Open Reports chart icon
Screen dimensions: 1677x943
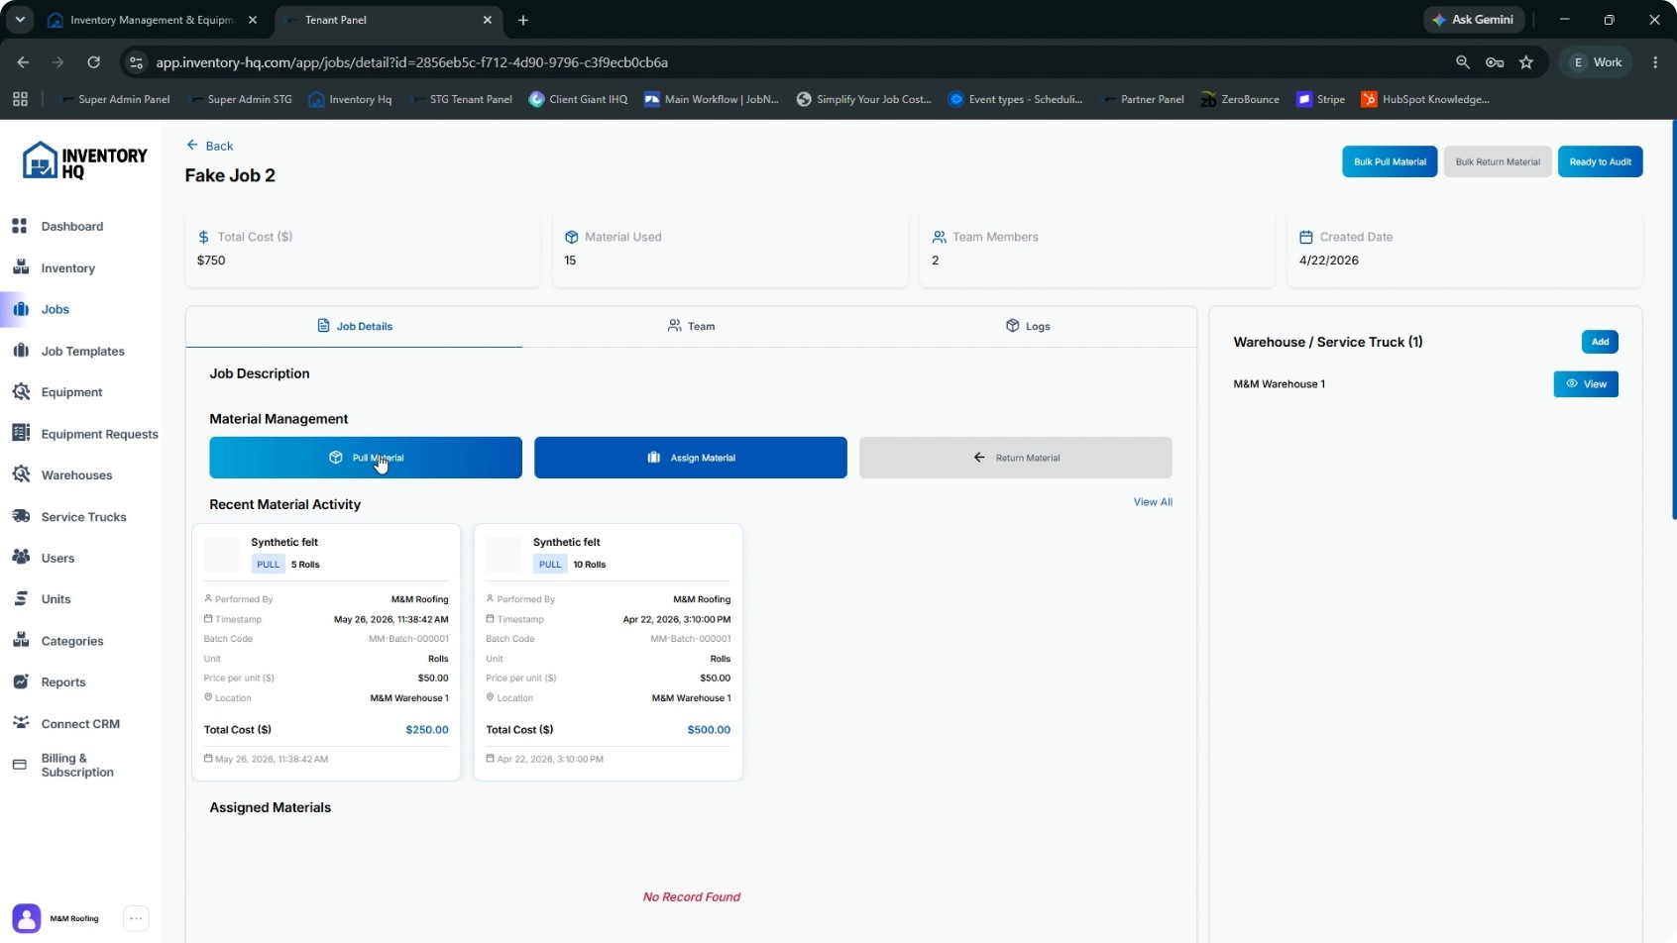[x=20, y=681]
